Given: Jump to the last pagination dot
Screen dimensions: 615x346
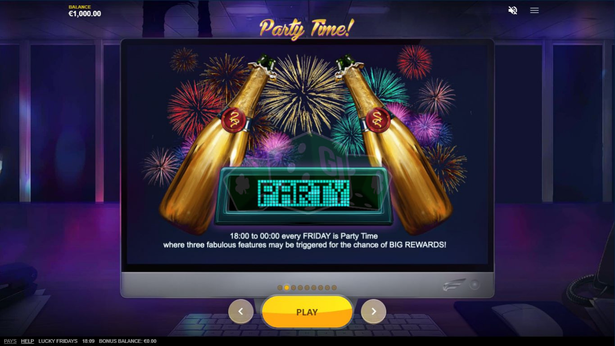Looking at the screenshot, I should click(x=334, y=288).
